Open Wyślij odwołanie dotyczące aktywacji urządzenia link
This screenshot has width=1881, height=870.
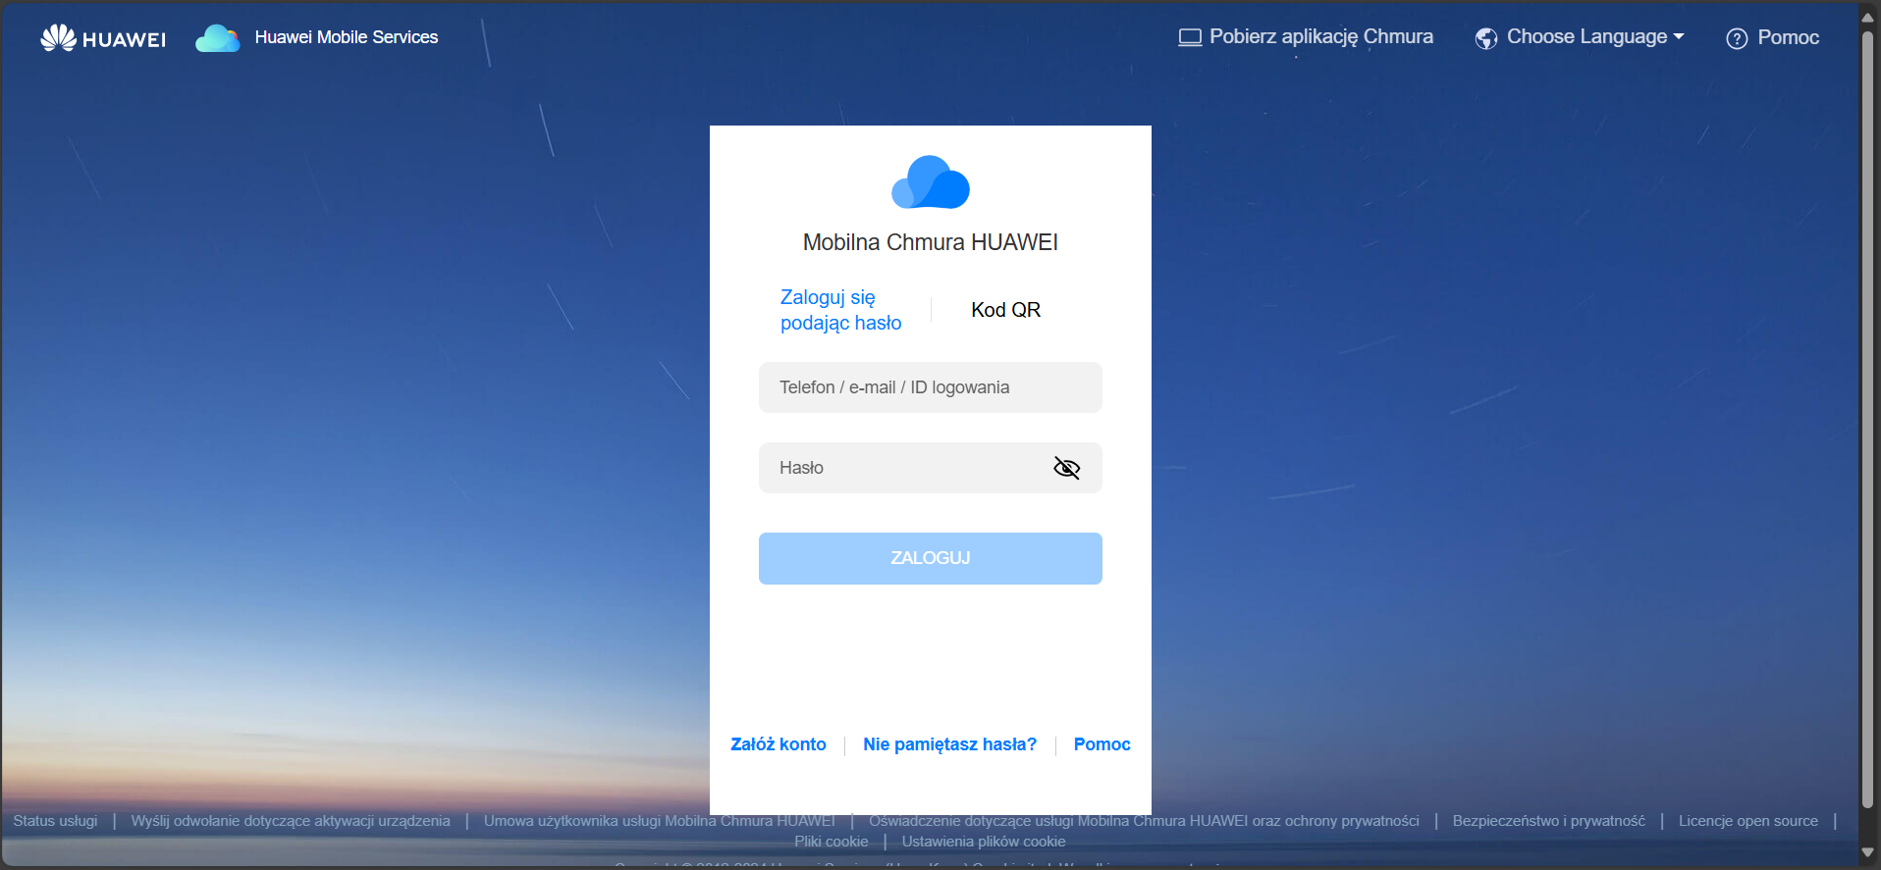(x=291, y=821)
